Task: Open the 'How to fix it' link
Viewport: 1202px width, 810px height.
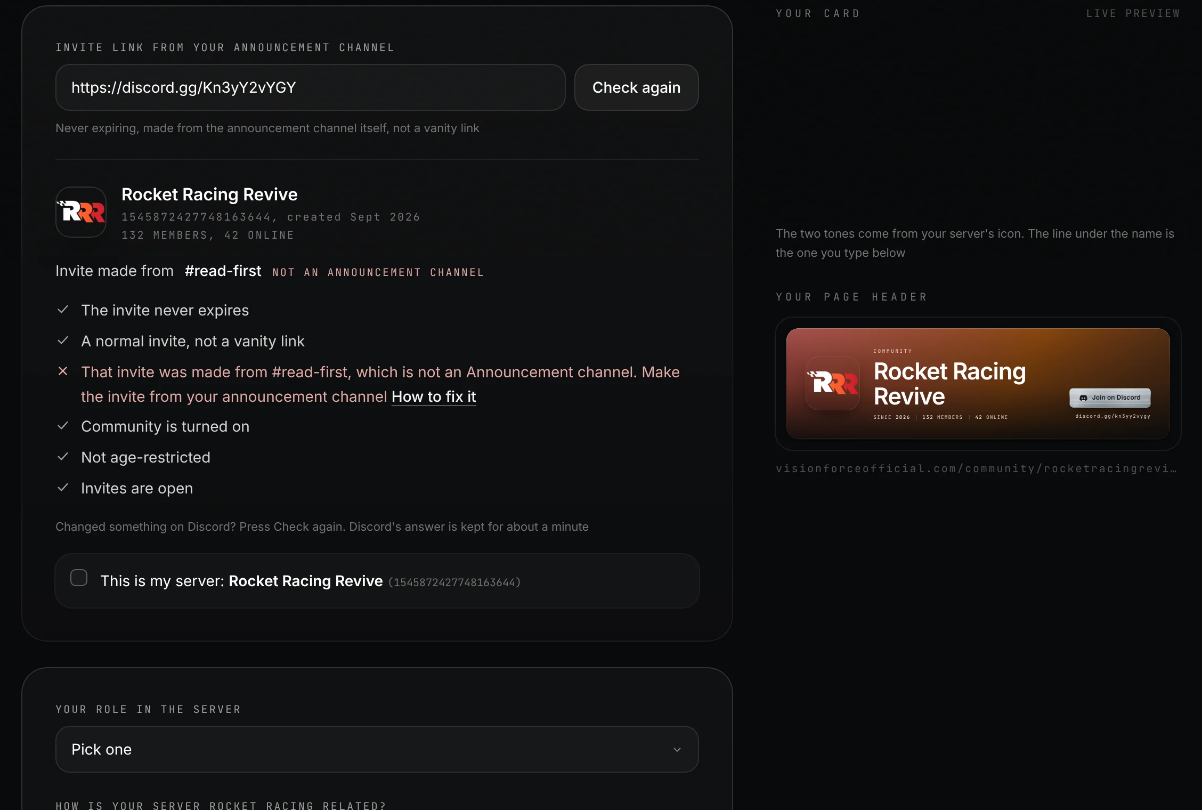Action: coord(434,396)
